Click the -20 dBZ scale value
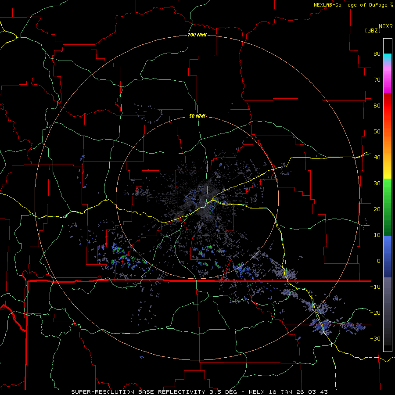 (375, 312)
